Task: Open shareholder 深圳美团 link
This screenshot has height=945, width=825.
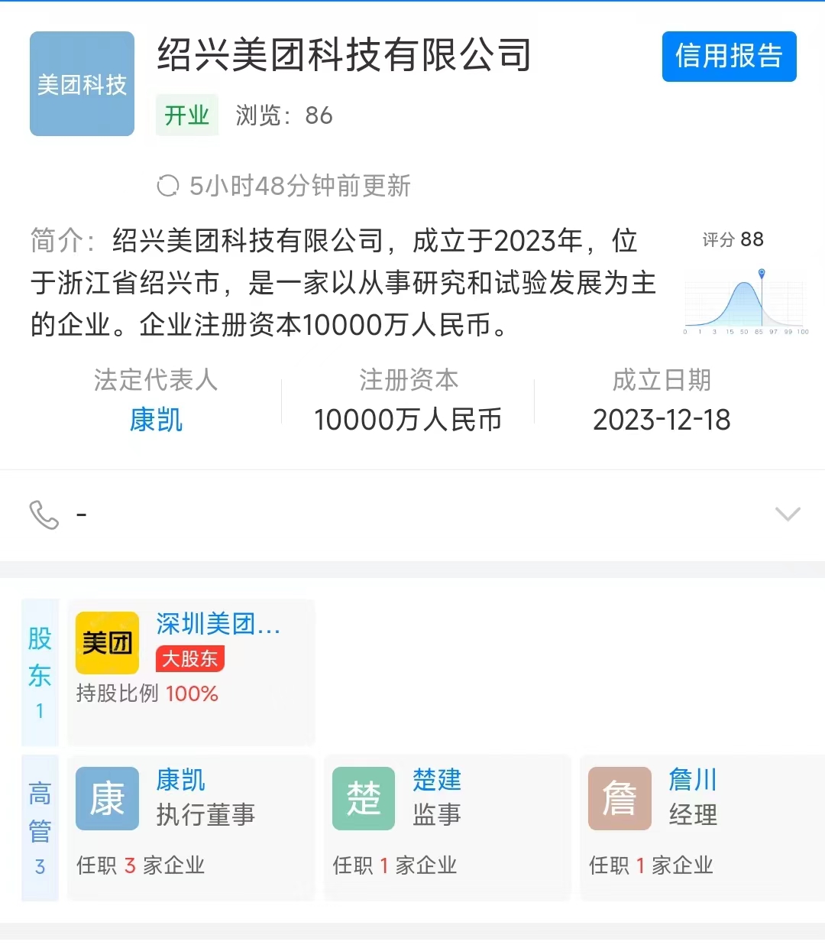Action: tap(218, 624)
